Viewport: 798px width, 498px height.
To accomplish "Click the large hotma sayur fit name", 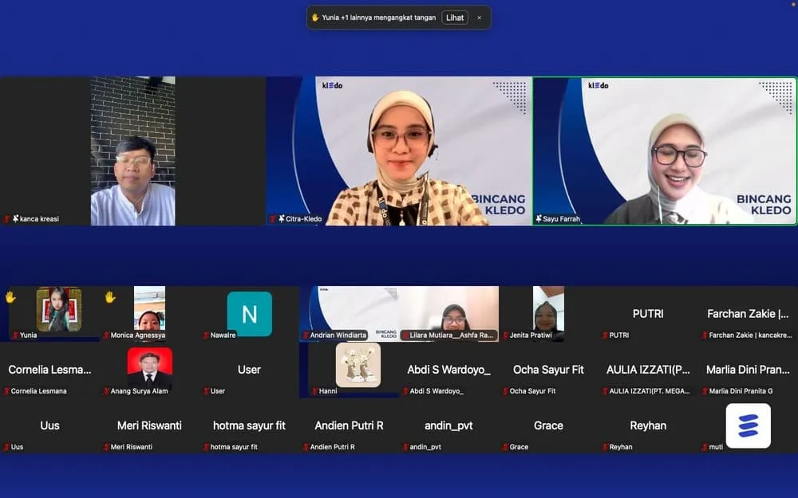I will tap(249, 425).
